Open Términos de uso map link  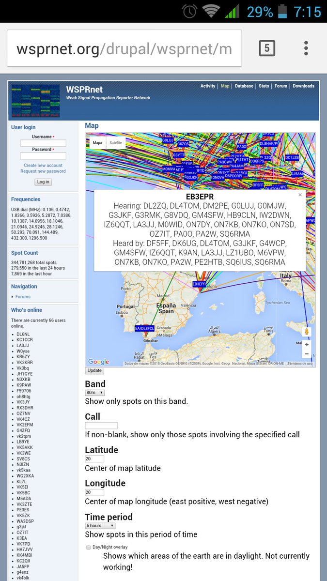300,364
